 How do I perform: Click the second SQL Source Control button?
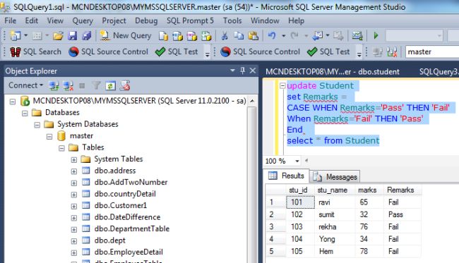(x=261, y=51)
